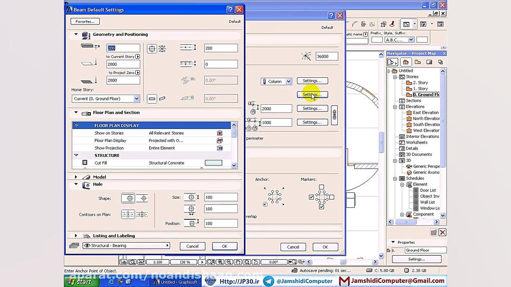Toggle right marker checkbox in rear dialog
511x287 pixels.
[331, 197]
